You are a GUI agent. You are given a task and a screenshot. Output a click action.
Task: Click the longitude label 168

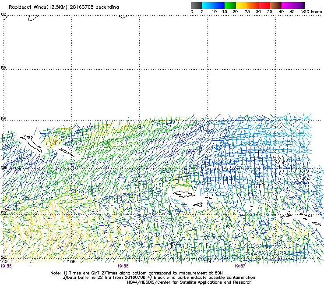(x=72, y=262)
